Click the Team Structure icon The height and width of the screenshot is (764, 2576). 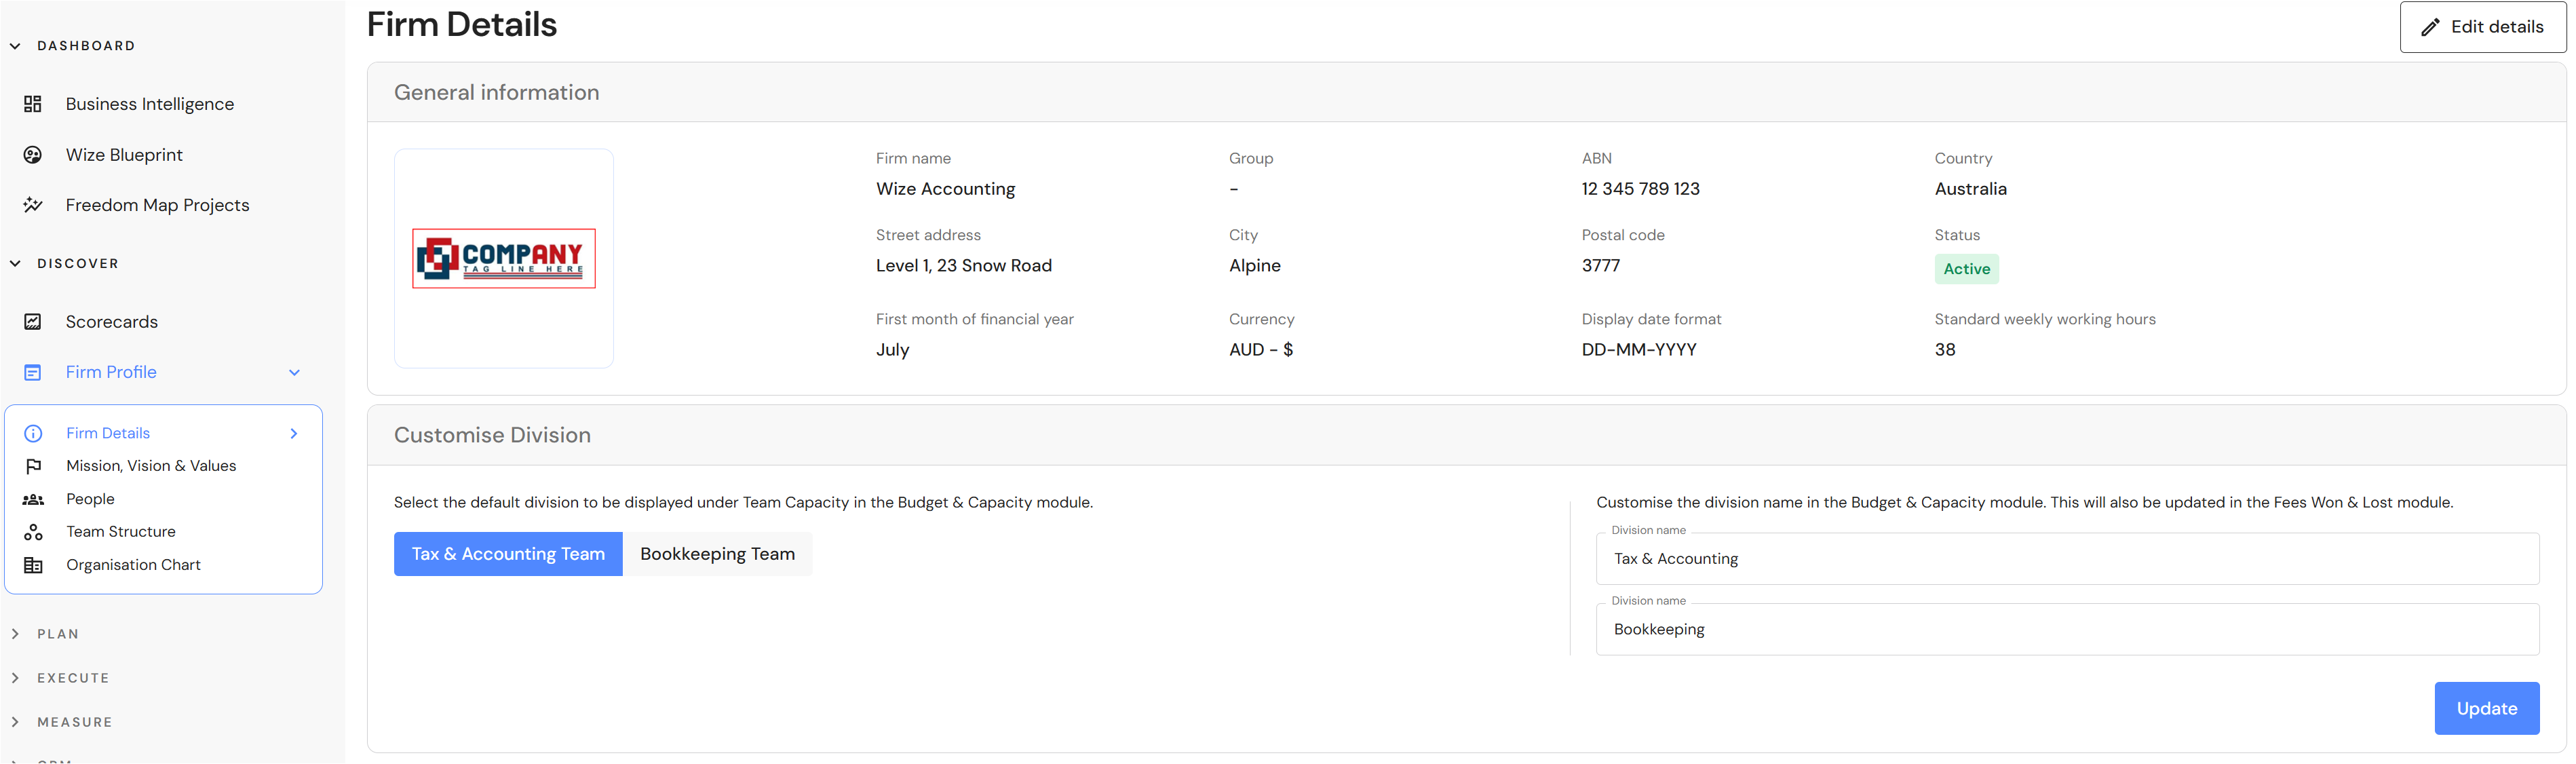pos(33,532)
